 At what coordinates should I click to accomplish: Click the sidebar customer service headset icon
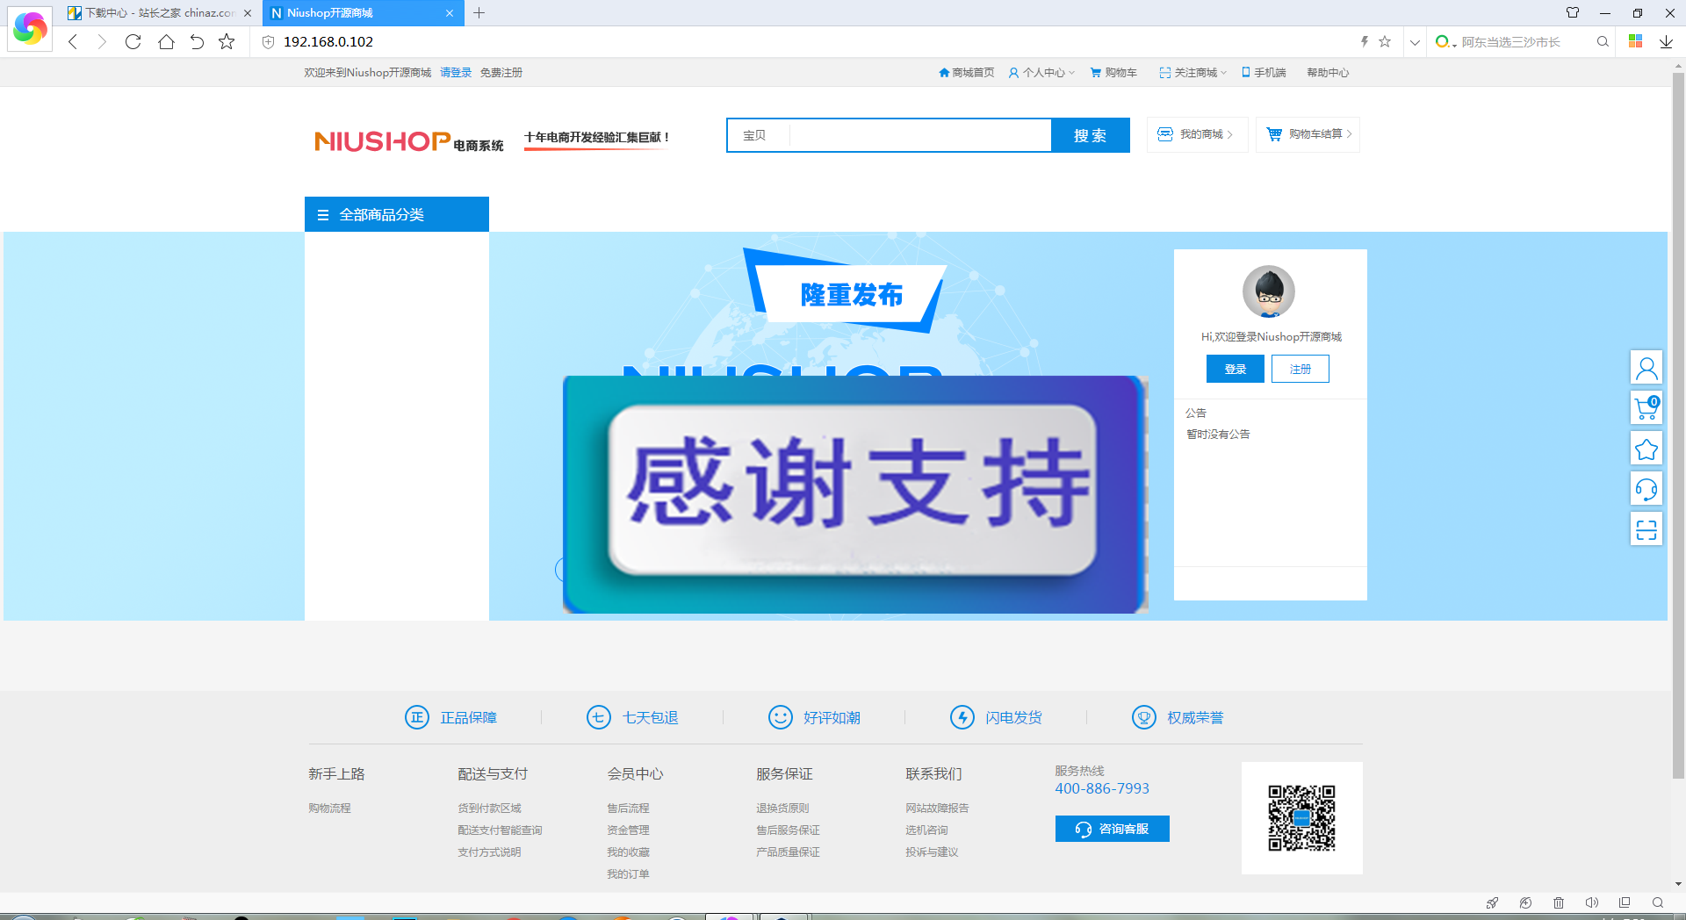(x=1646, y=489)
